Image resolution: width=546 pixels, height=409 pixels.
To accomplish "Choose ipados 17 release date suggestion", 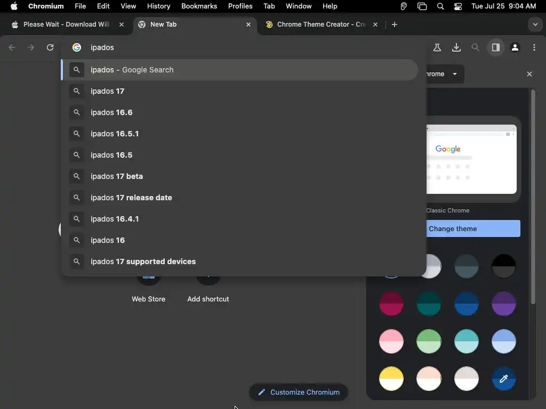I will click(x=239, y=198).
